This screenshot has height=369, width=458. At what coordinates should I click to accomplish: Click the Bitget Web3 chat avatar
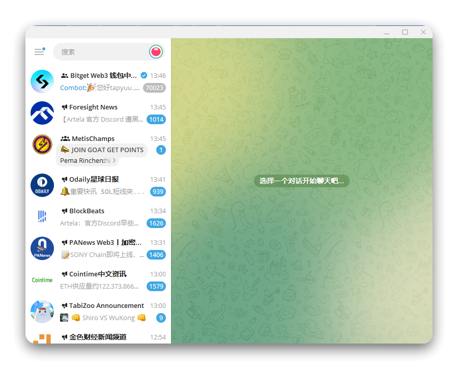pos(42,81)
